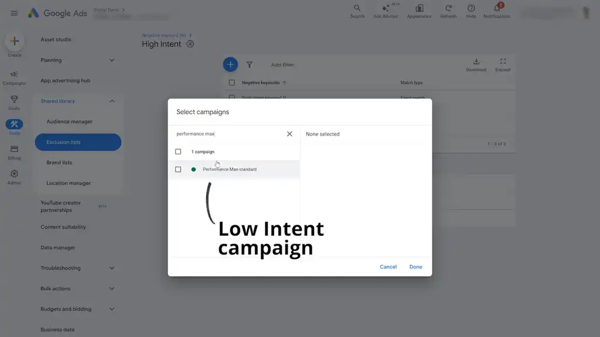
Task: Cancel the Select campaigns dialog
Action: point(388,267)
